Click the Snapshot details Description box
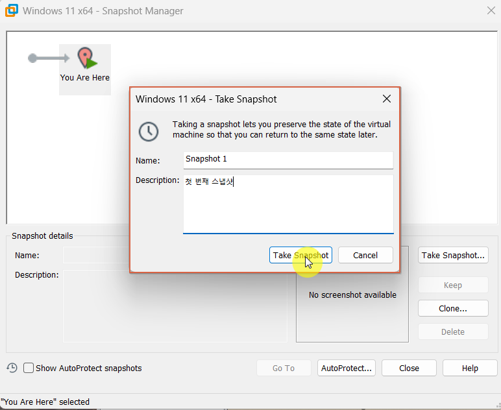501x410 pixels. (175, 306)
